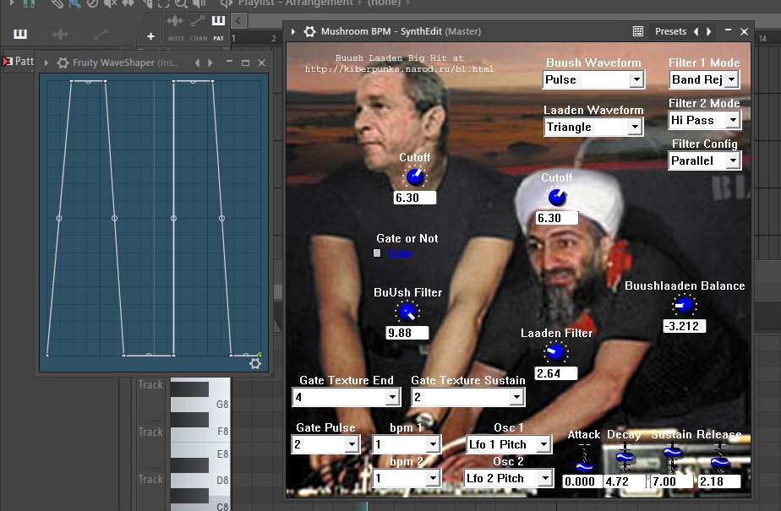
Task: Click the Sustain value field 7.00
Action: click(x=671, y=481)
